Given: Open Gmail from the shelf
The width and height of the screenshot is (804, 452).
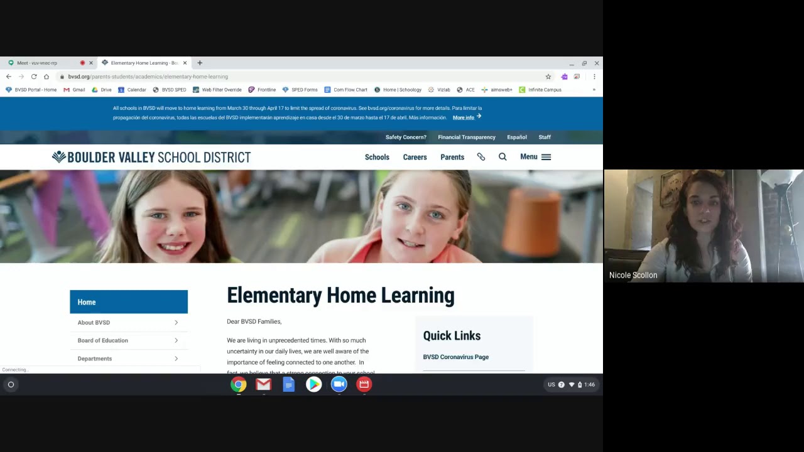Looking at the screenshot, I should [263, 384].
